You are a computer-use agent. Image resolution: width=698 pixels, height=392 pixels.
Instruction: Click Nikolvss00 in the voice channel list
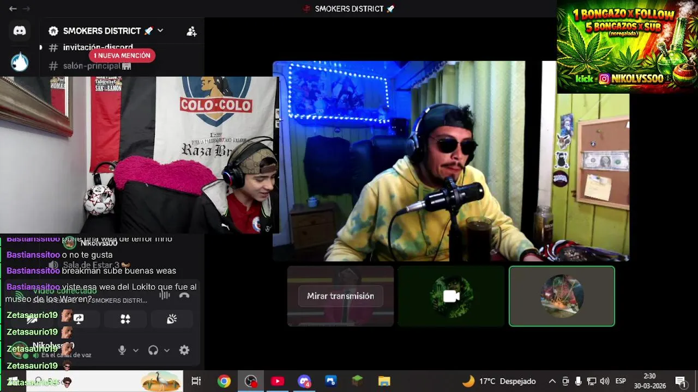coord(99,243)
